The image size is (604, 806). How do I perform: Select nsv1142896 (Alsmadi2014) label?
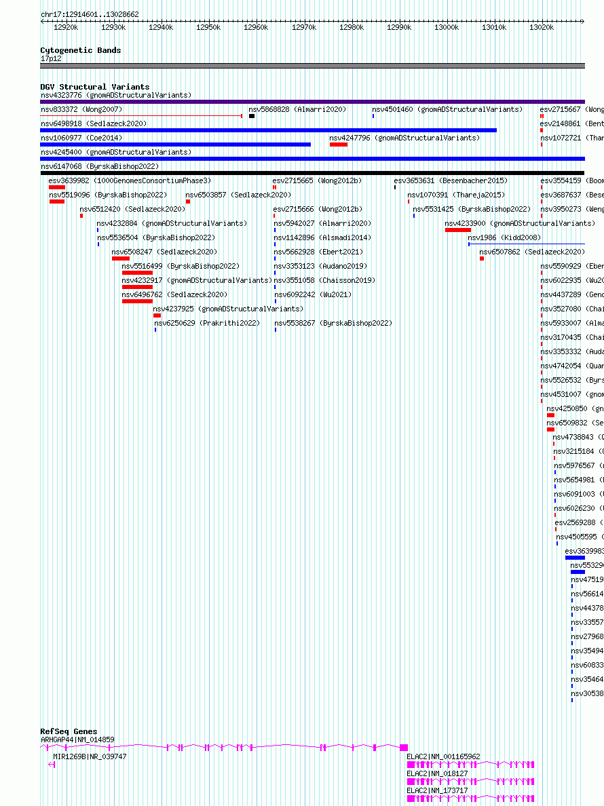[322, 238]
